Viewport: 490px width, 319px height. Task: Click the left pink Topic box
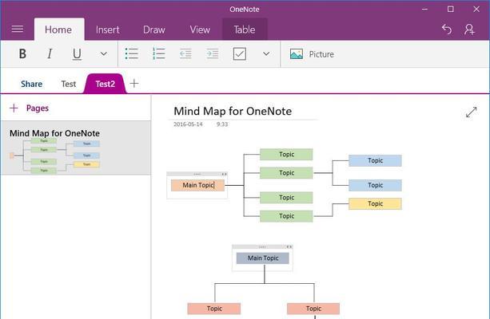click(x=214, y=309)
